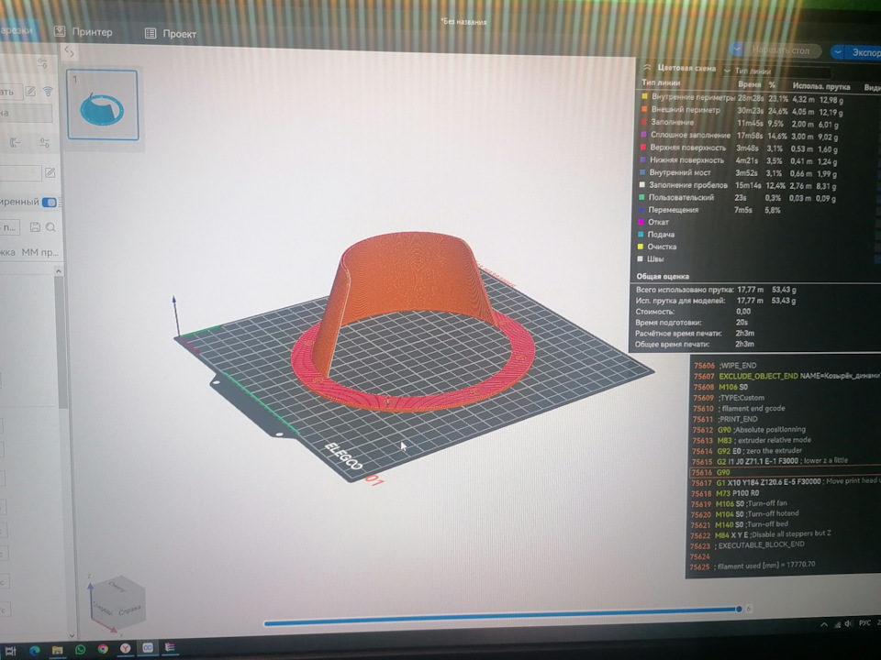Open the Принтер tab
The image size is (881, 660).
84,32
